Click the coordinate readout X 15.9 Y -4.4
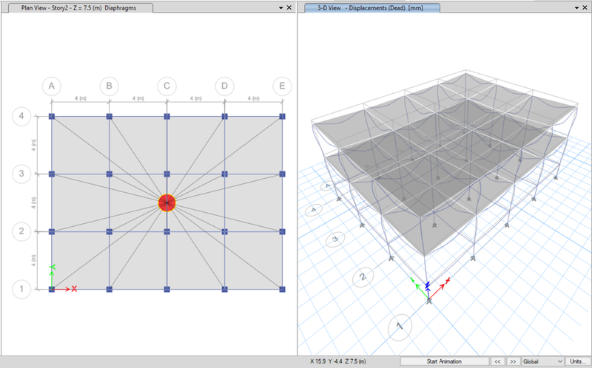The image size is (592, 368). [x=338, y=361]
